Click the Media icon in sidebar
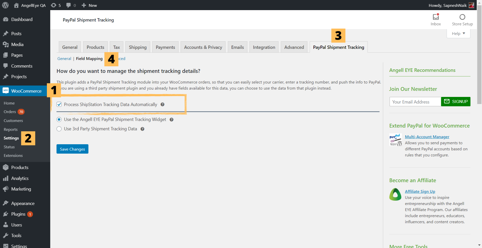The image size is (482, 248). [6, 45]
